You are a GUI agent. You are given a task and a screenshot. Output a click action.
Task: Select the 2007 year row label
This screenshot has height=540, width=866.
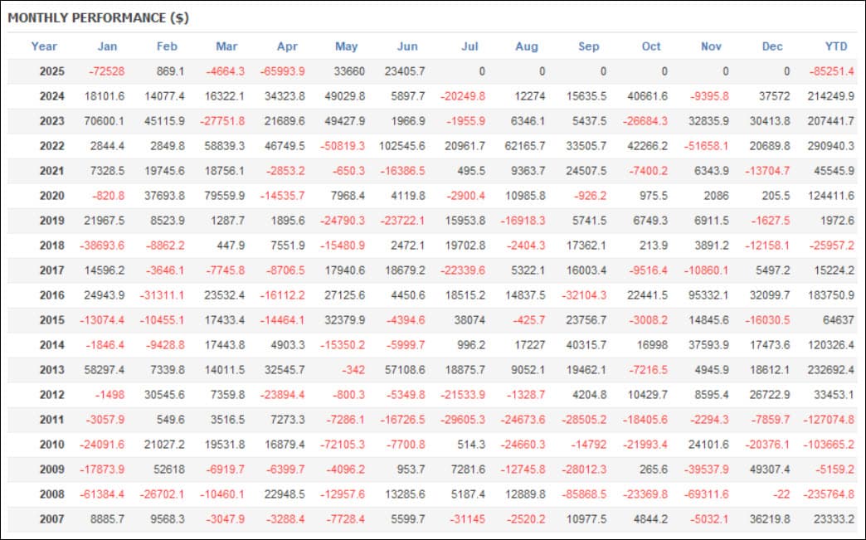(x=52, y=518)
